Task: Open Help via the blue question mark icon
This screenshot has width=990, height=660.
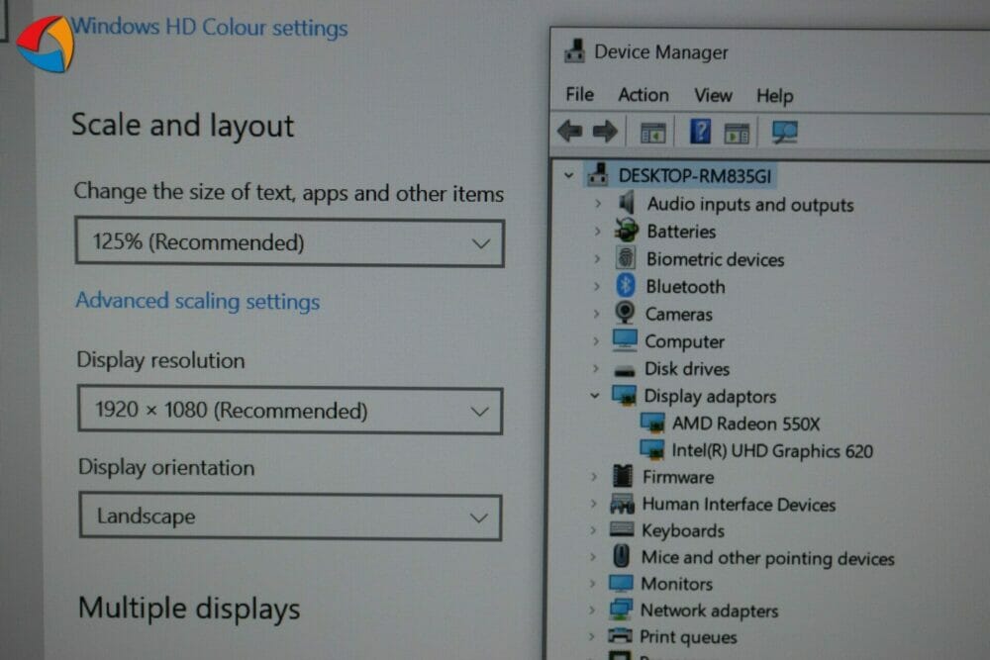Action: point(700,132)
